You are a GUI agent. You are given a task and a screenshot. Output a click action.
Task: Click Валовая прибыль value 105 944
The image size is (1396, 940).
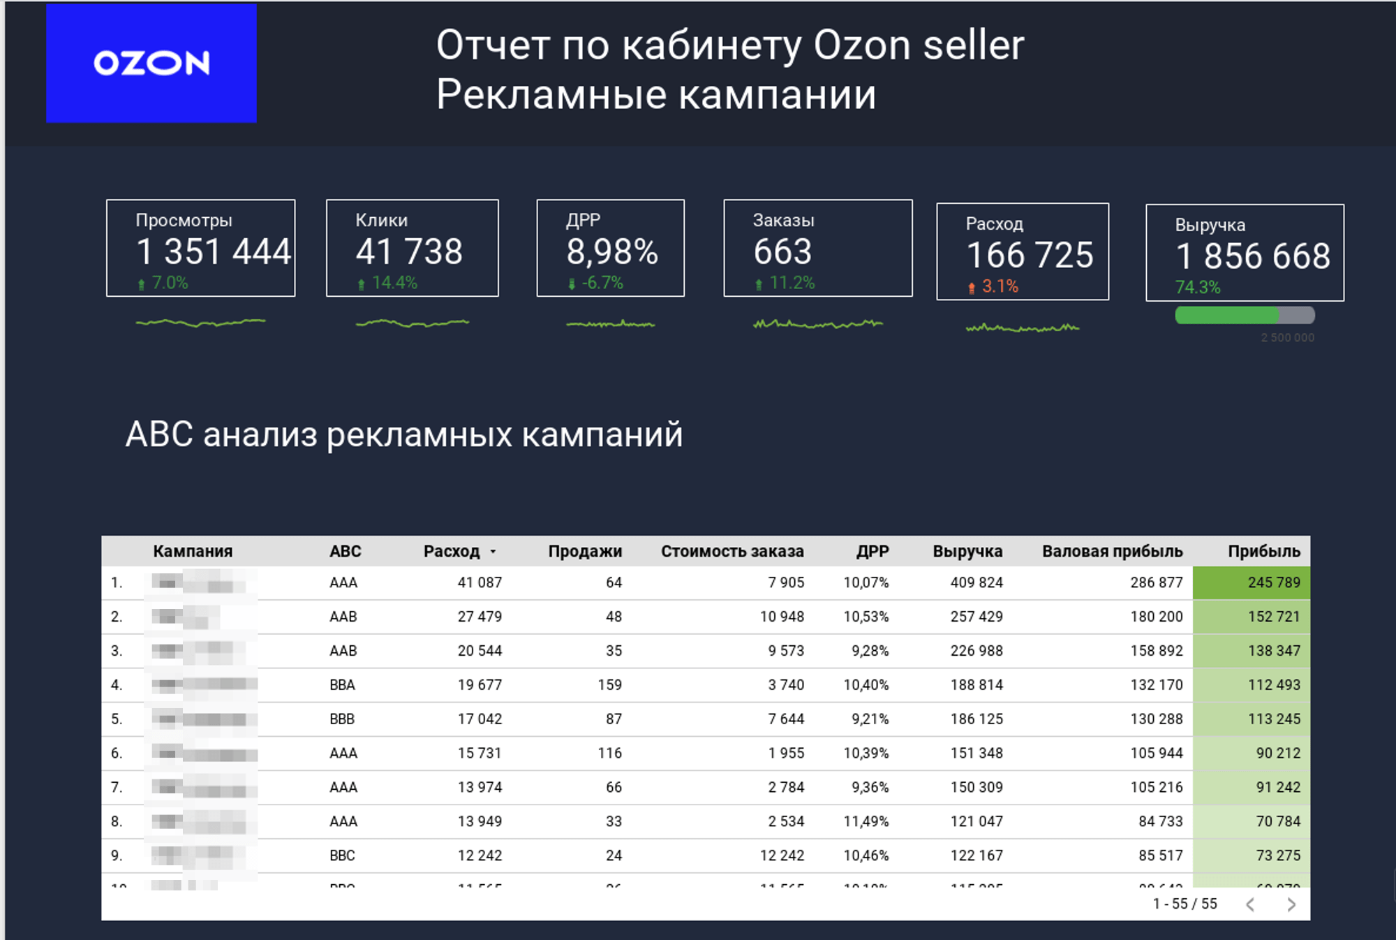pos(1157,754)
